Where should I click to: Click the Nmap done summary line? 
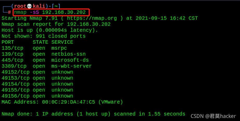pos(93,114)
